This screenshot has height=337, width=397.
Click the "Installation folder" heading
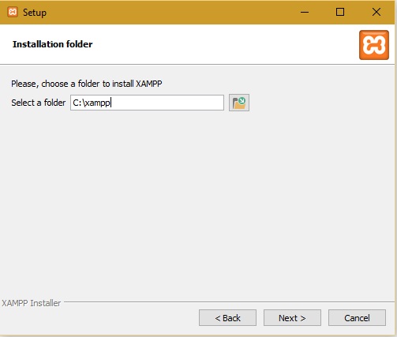point(52,44)
